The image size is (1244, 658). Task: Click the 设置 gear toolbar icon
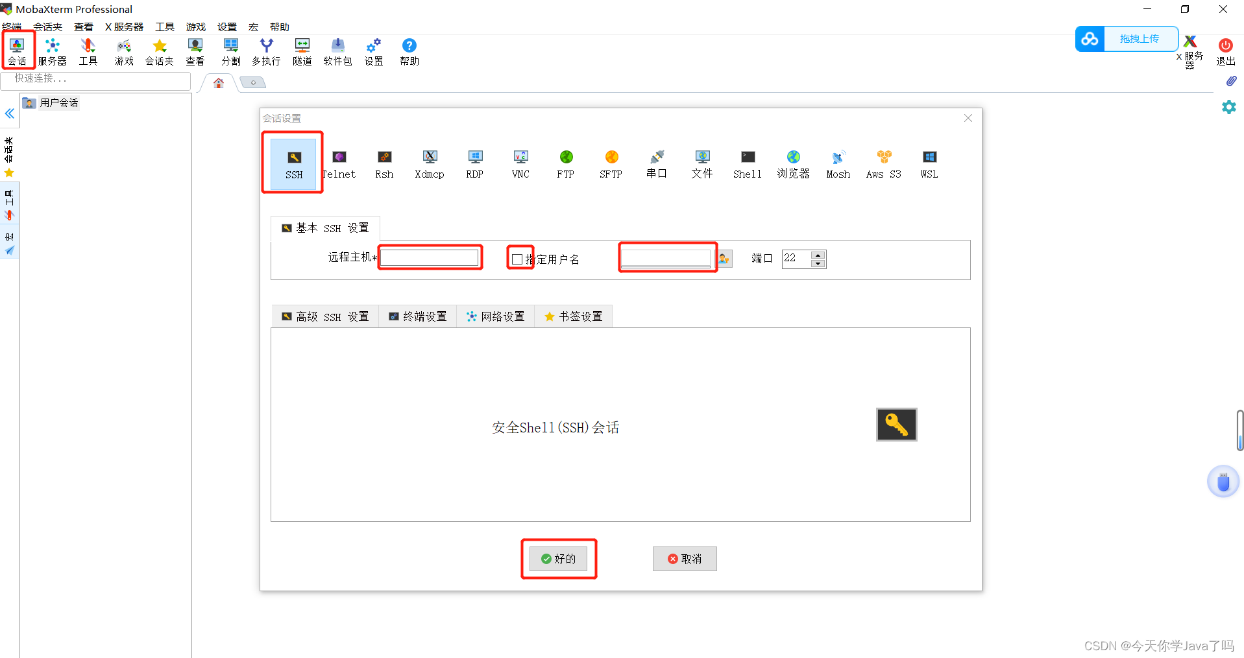[374, 51]
